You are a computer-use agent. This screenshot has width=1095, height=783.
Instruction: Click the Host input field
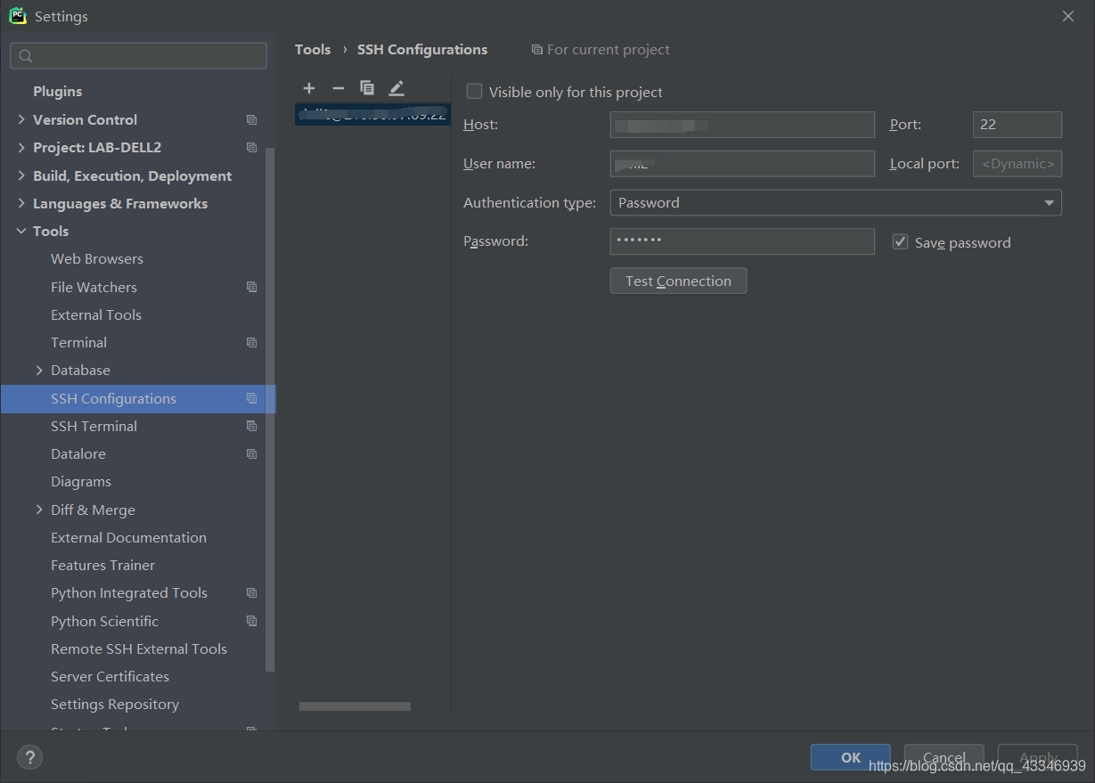[742, 125]
